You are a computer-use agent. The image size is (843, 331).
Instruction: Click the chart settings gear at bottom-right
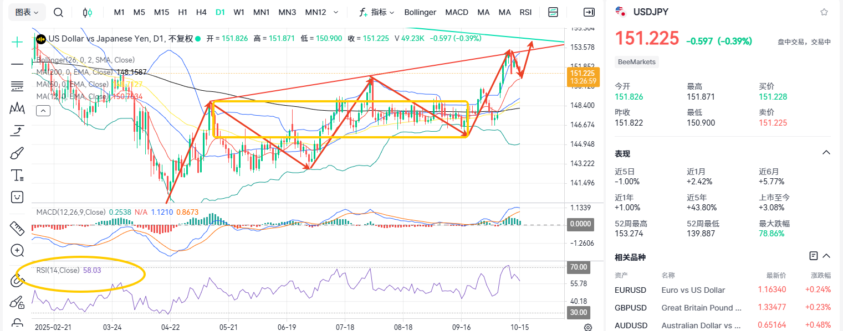[588, 327]
